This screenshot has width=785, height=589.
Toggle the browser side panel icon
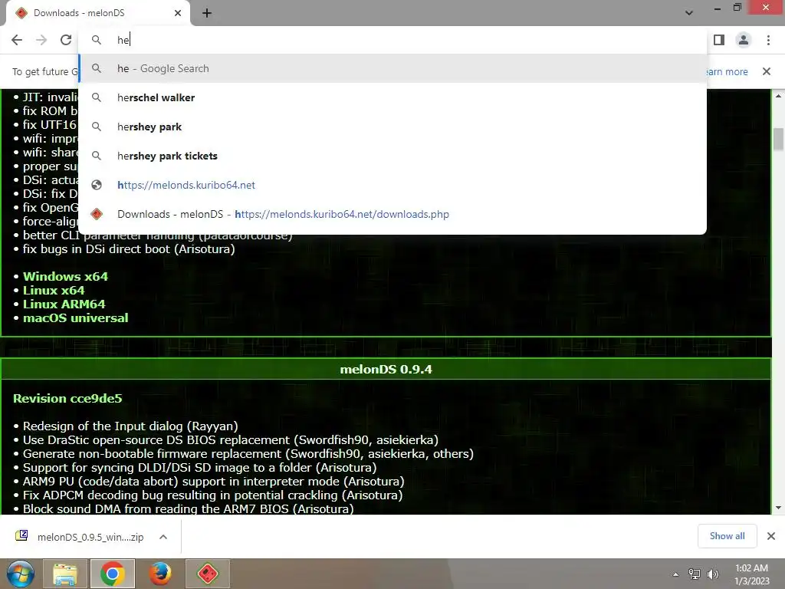[x=719, y=40]
